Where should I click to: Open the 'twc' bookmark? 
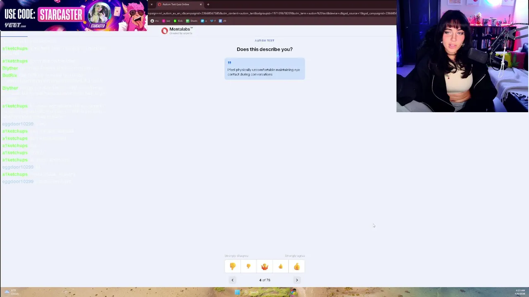coord(166,21)
